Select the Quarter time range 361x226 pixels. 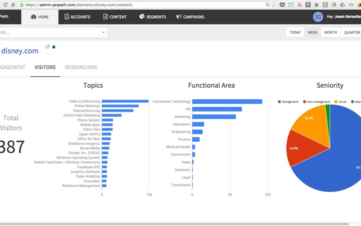[352, 32]
